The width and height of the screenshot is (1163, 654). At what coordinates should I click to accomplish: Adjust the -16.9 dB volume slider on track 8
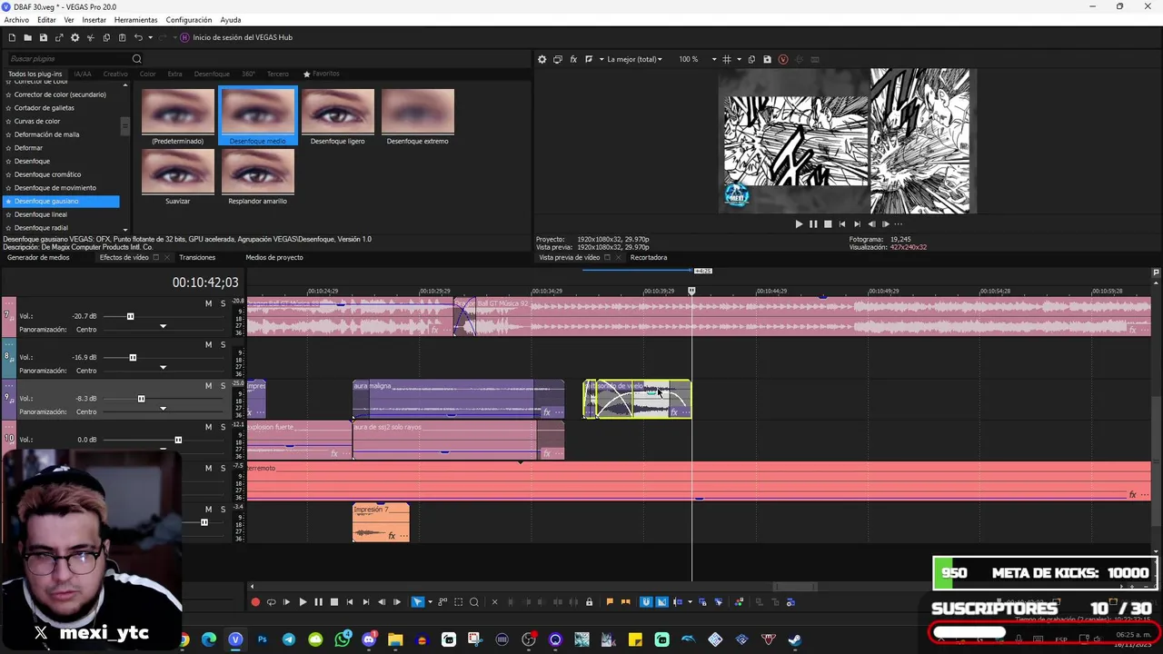tap(133, 357)
